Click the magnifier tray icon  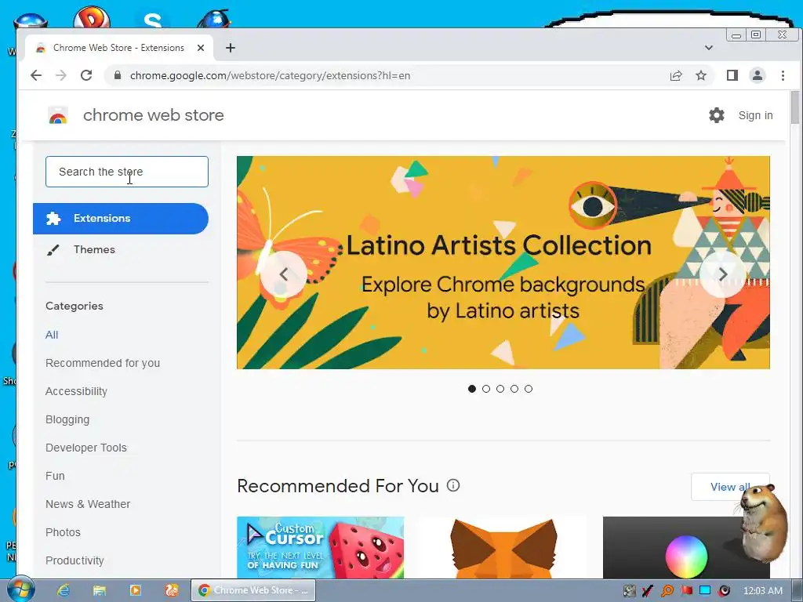point(667,591)
